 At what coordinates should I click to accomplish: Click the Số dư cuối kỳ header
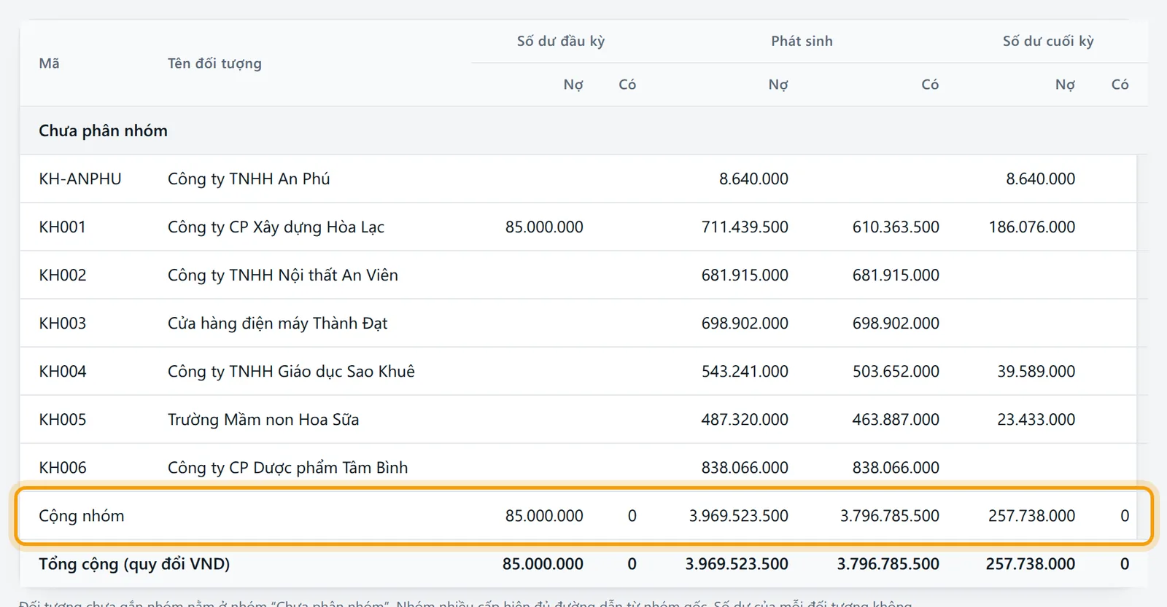(1048, 41)
